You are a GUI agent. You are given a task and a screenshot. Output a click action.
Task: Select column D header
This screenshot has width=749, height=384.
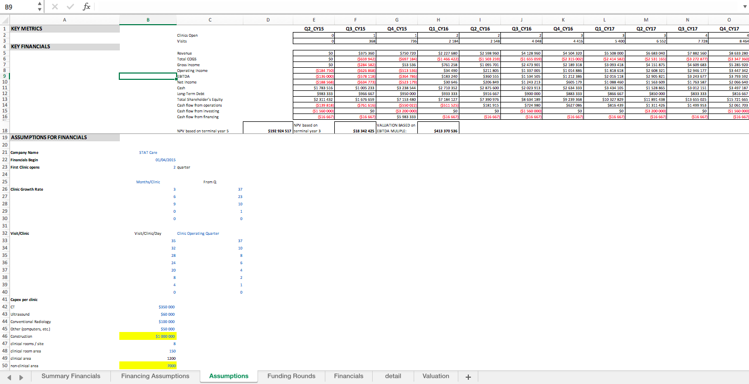click(268, 20)
